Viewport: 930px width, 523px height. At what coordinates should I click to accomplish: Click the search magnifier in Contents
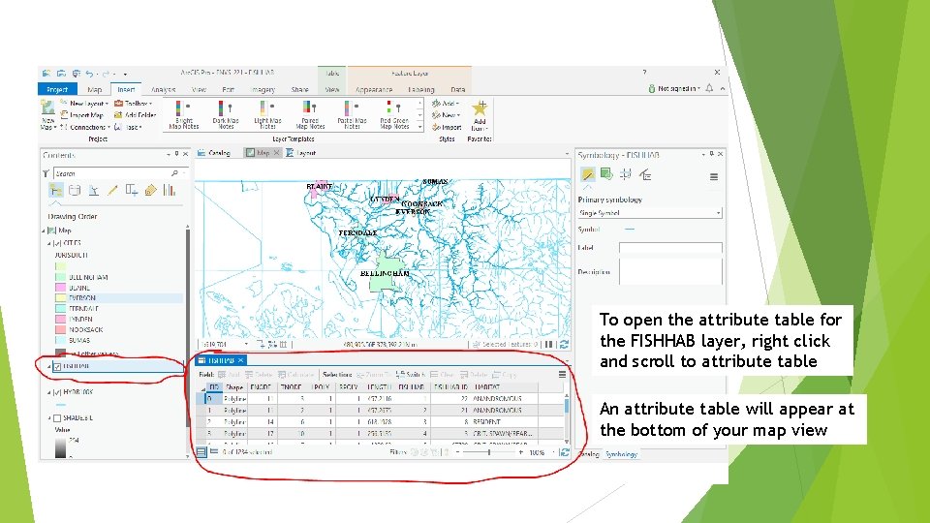pos(174,173)
